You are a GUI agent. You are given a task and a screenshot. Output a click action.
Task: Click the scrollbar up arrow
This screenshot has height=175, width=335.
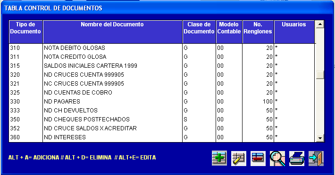(x=320, y=24)
